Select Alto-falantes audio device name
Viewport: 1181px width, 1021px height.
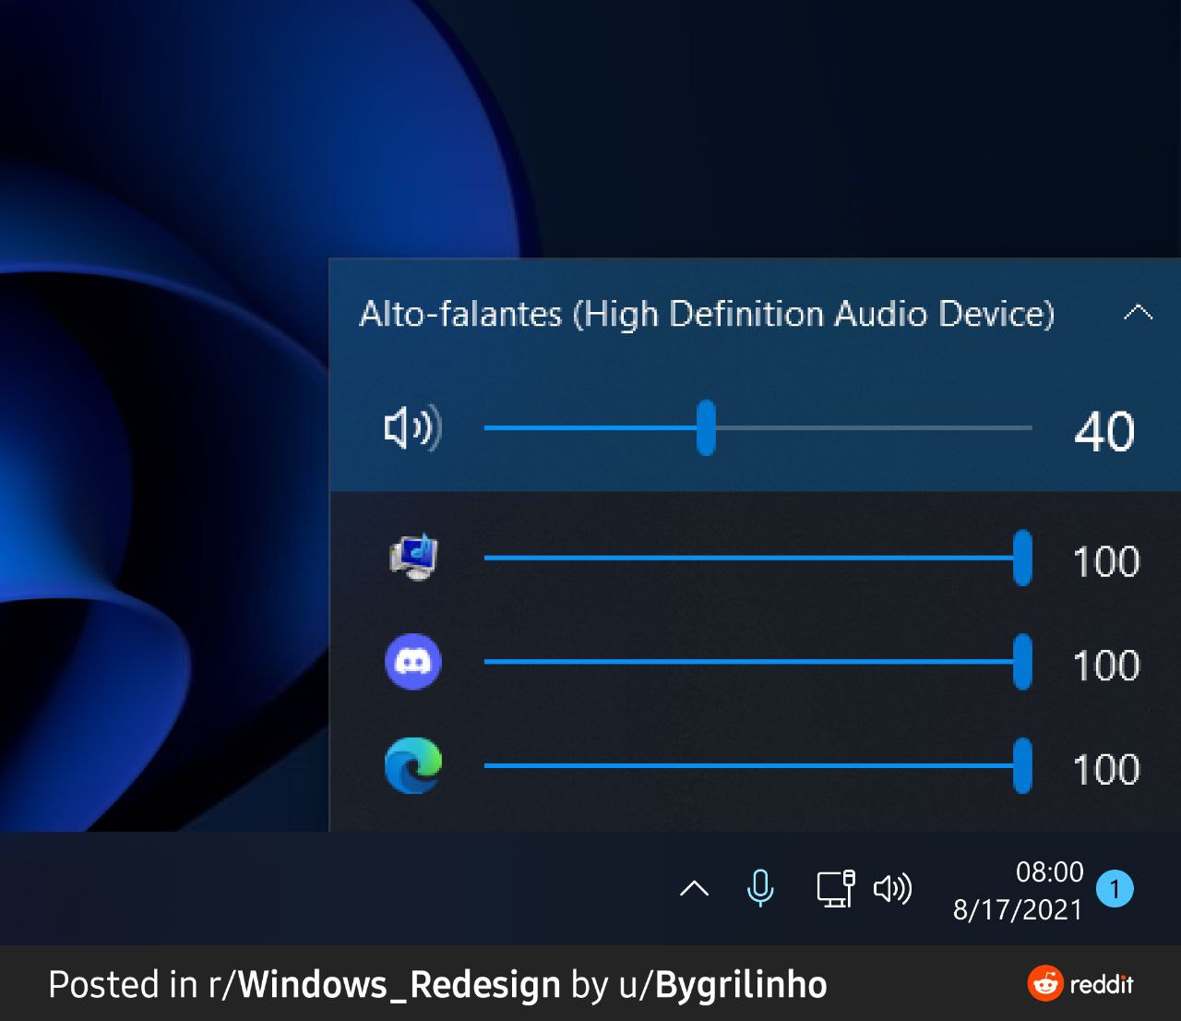[x=707, y=314]
